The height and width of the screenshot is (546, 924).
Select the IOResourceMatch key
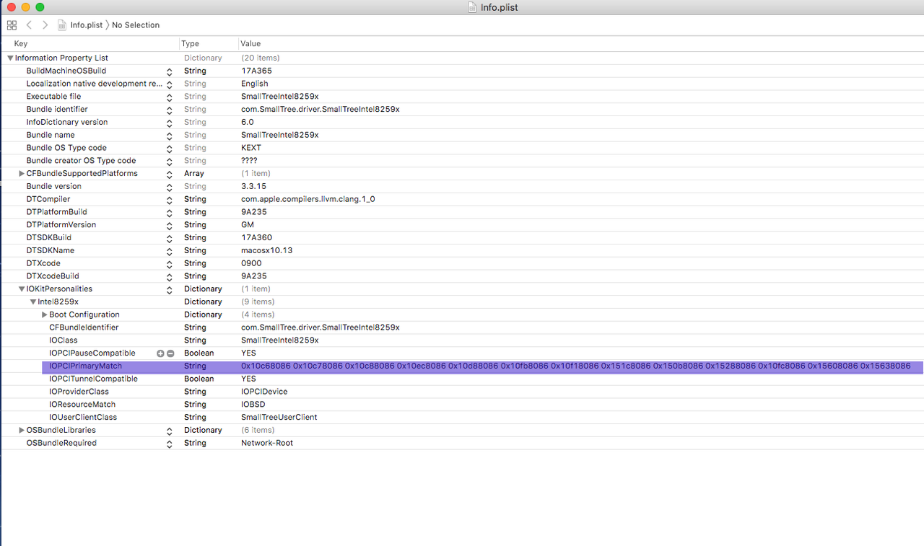coord(82,405)
